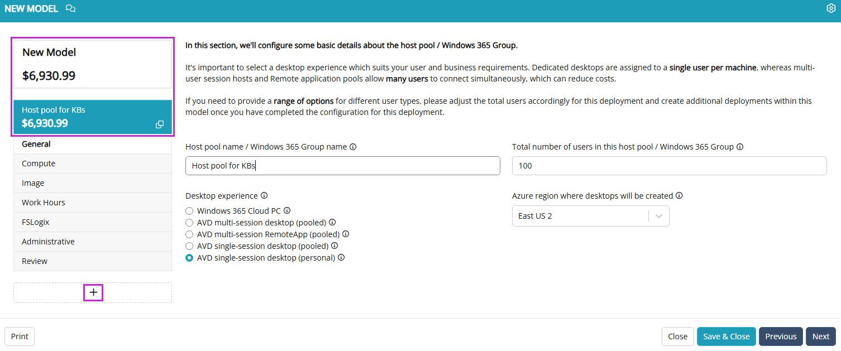The image size is (841, 351).
Task: Show info for Total number of users
Action: tap(739, 147)
